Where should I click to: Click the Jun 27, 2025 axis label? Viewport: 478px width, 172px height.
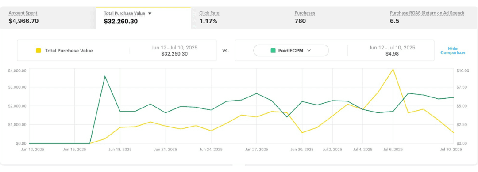[257, 150]
